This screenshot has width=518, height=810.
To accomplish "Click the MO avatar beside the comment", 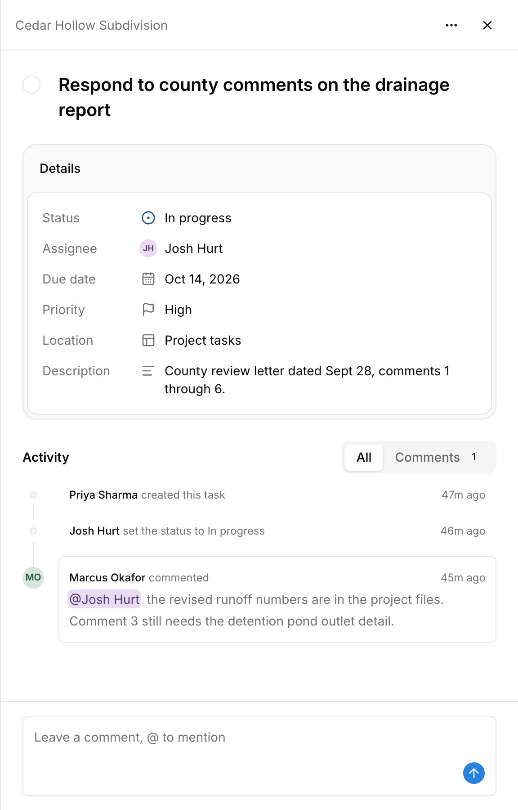I will click(33, 577).
